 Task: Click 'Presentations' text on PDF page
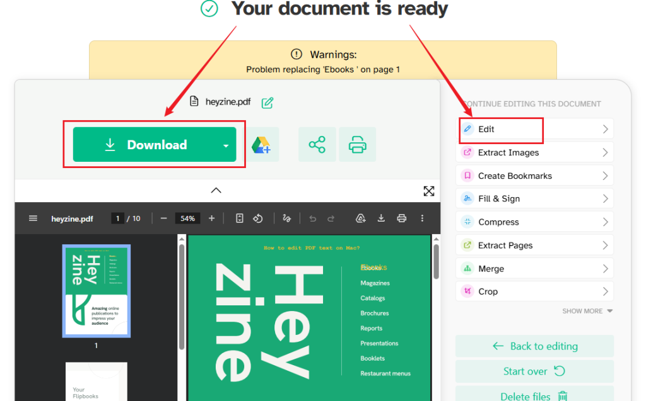[x=379, y=344]
